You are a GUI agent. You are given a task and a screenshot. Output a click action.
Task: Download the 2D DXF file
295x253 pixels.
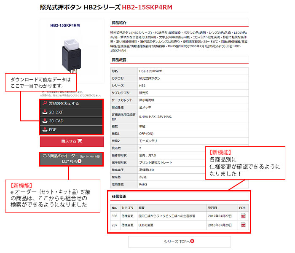coord(72,113)
